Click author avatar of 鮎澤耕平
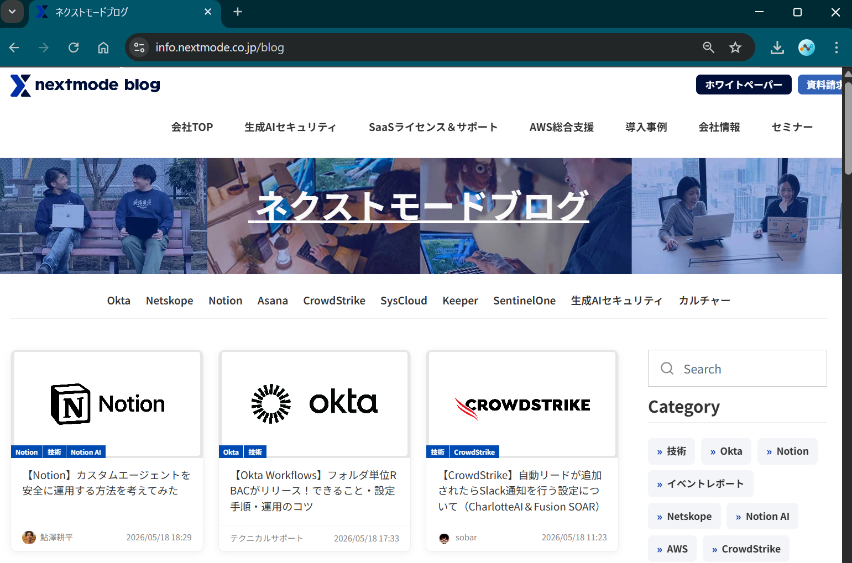The height and width of the screenshot is (563, 852). [29, 538]
